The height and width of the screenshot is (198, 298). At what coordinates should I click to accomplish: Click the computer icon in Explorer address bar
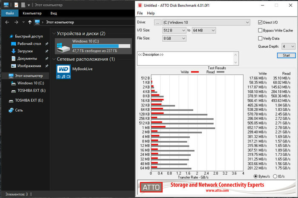click(x=37, y=22)
